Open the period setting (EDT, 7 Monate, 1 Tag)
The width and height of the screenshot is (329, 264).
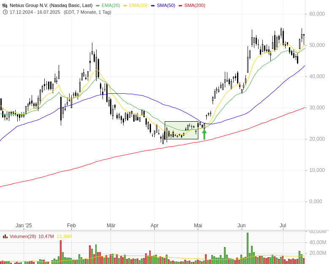pyautogui.click(x=87, y=12)
